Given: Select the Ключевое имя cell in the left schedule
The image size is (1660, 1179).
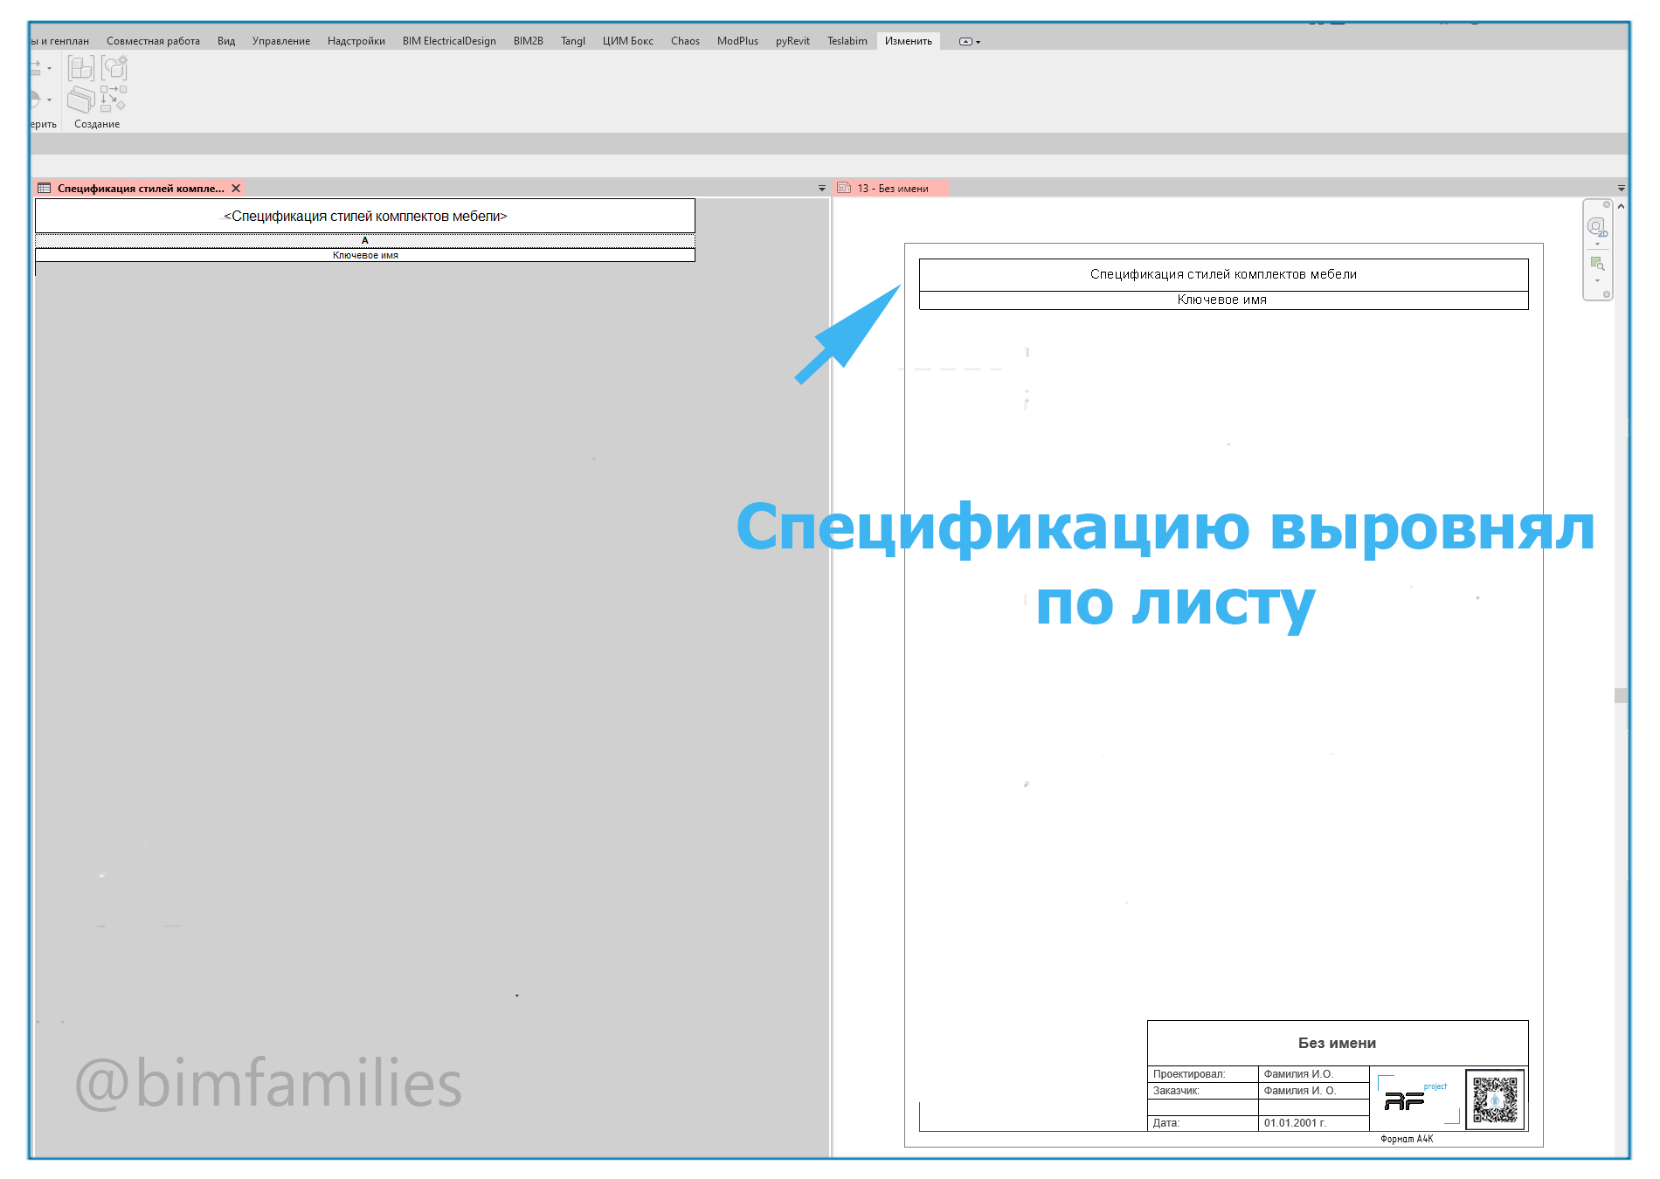Looking at the screenshot, I should [365, 255].
